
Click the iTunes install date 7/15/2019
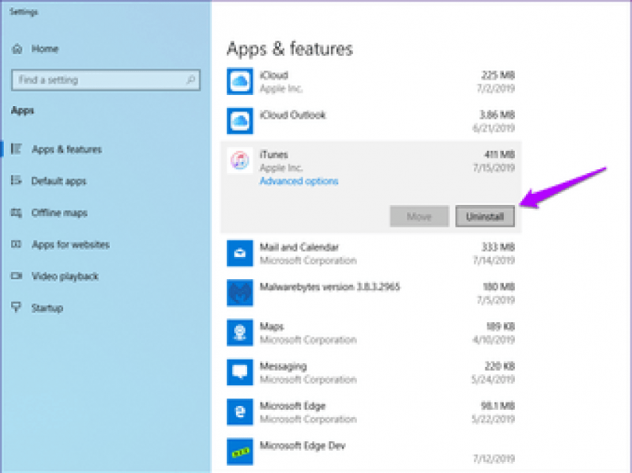(x=494, y=168)
